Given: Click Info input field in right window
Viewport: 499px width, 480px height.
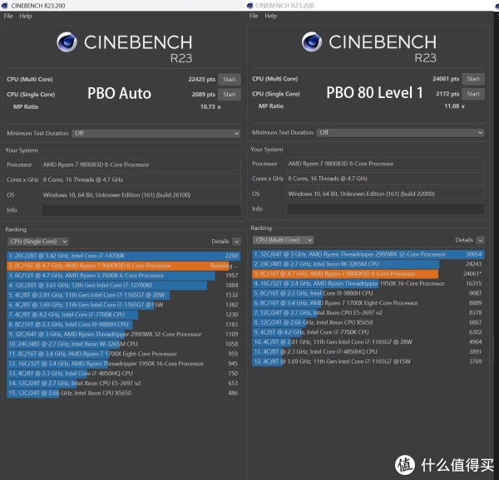Looking at the screenshot, I should pos(386,208).
